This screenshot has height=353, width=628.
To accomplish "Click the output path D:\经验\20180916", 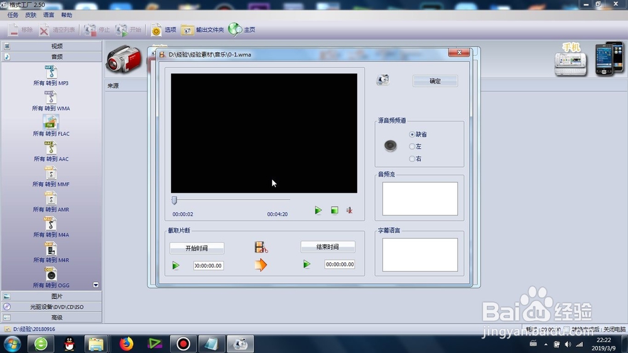I will click(x=35, y=329).
